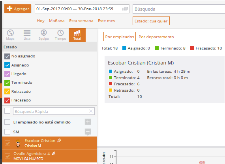The height and width of the screenshot is (164, 225).
Task: Toggle the Llegado status checkbox
Action: point(7,74)
